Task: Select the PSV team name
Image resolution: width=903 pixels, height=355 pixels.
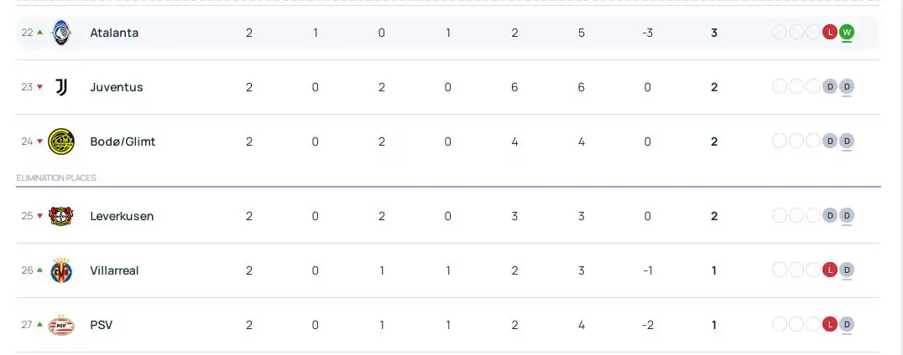Action: pos(102,325)
